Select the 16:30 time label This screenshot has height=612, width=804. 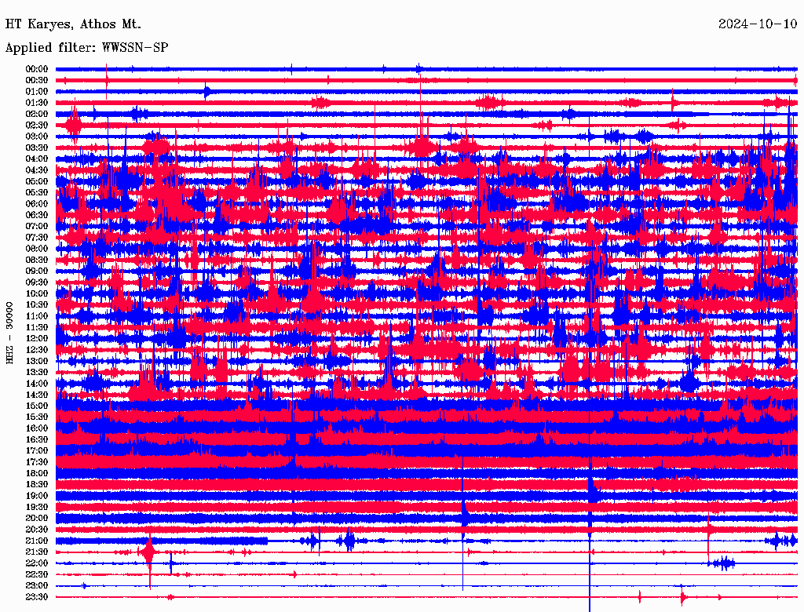[x=37, y=440]
